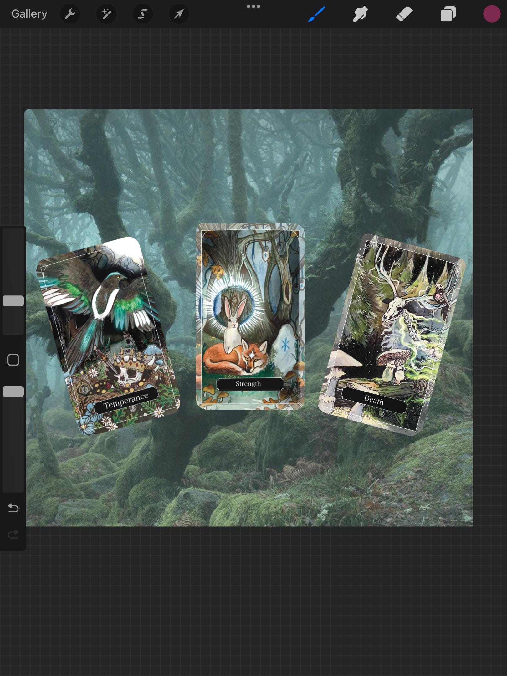Tap the square Modify button in sidebar
This screenshot has width=507, height=676.
point(13,360)
